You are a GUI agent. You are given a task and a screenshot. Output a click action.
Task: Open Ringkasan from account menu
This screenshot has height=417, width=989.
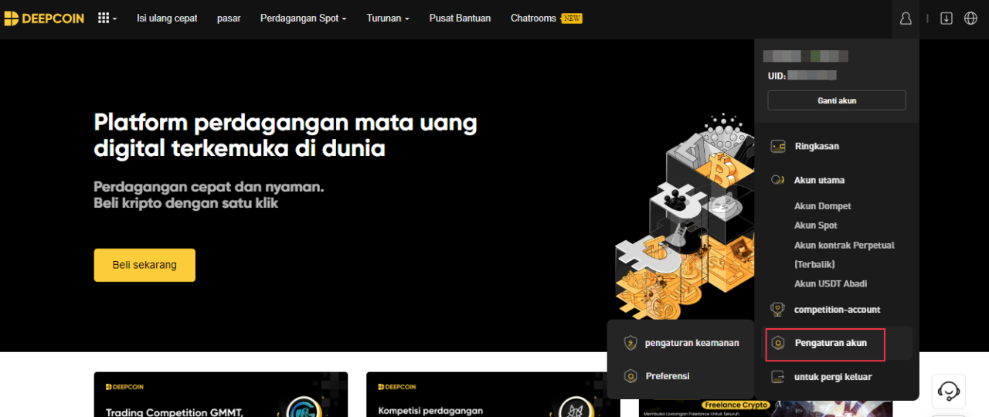pos(817,146)
